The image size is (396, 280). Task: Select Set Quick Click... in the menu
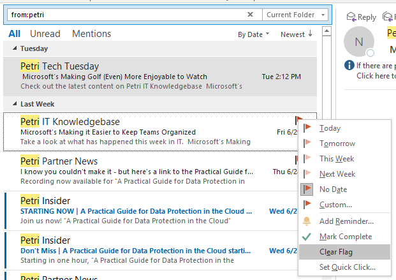point(344,267)
